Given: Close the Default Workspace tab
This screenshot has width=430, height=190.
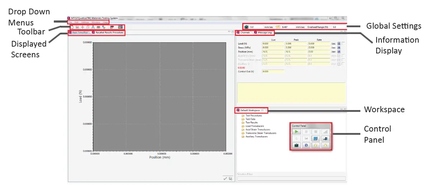Looking at the screenshot, I should [x=262, y=110].
